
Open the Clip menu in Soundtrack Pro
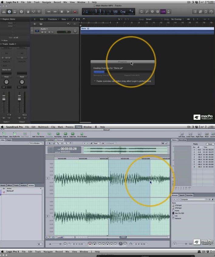coord(53,127)
